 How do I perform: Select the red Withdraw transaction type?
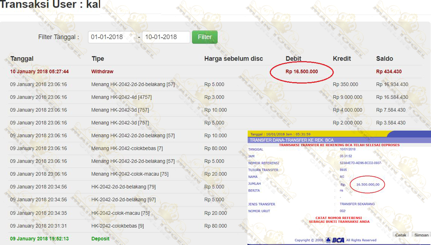point(102,72)
